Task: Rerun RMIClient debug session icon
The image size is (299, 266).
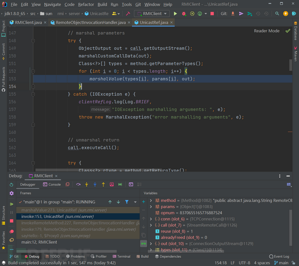Action: [11, 185]
